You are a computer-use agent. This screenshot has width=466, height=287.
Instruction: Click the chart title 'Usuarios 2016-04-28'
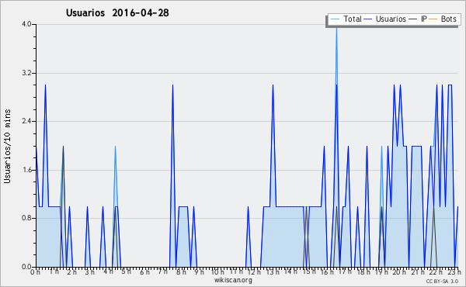(117, 12)
